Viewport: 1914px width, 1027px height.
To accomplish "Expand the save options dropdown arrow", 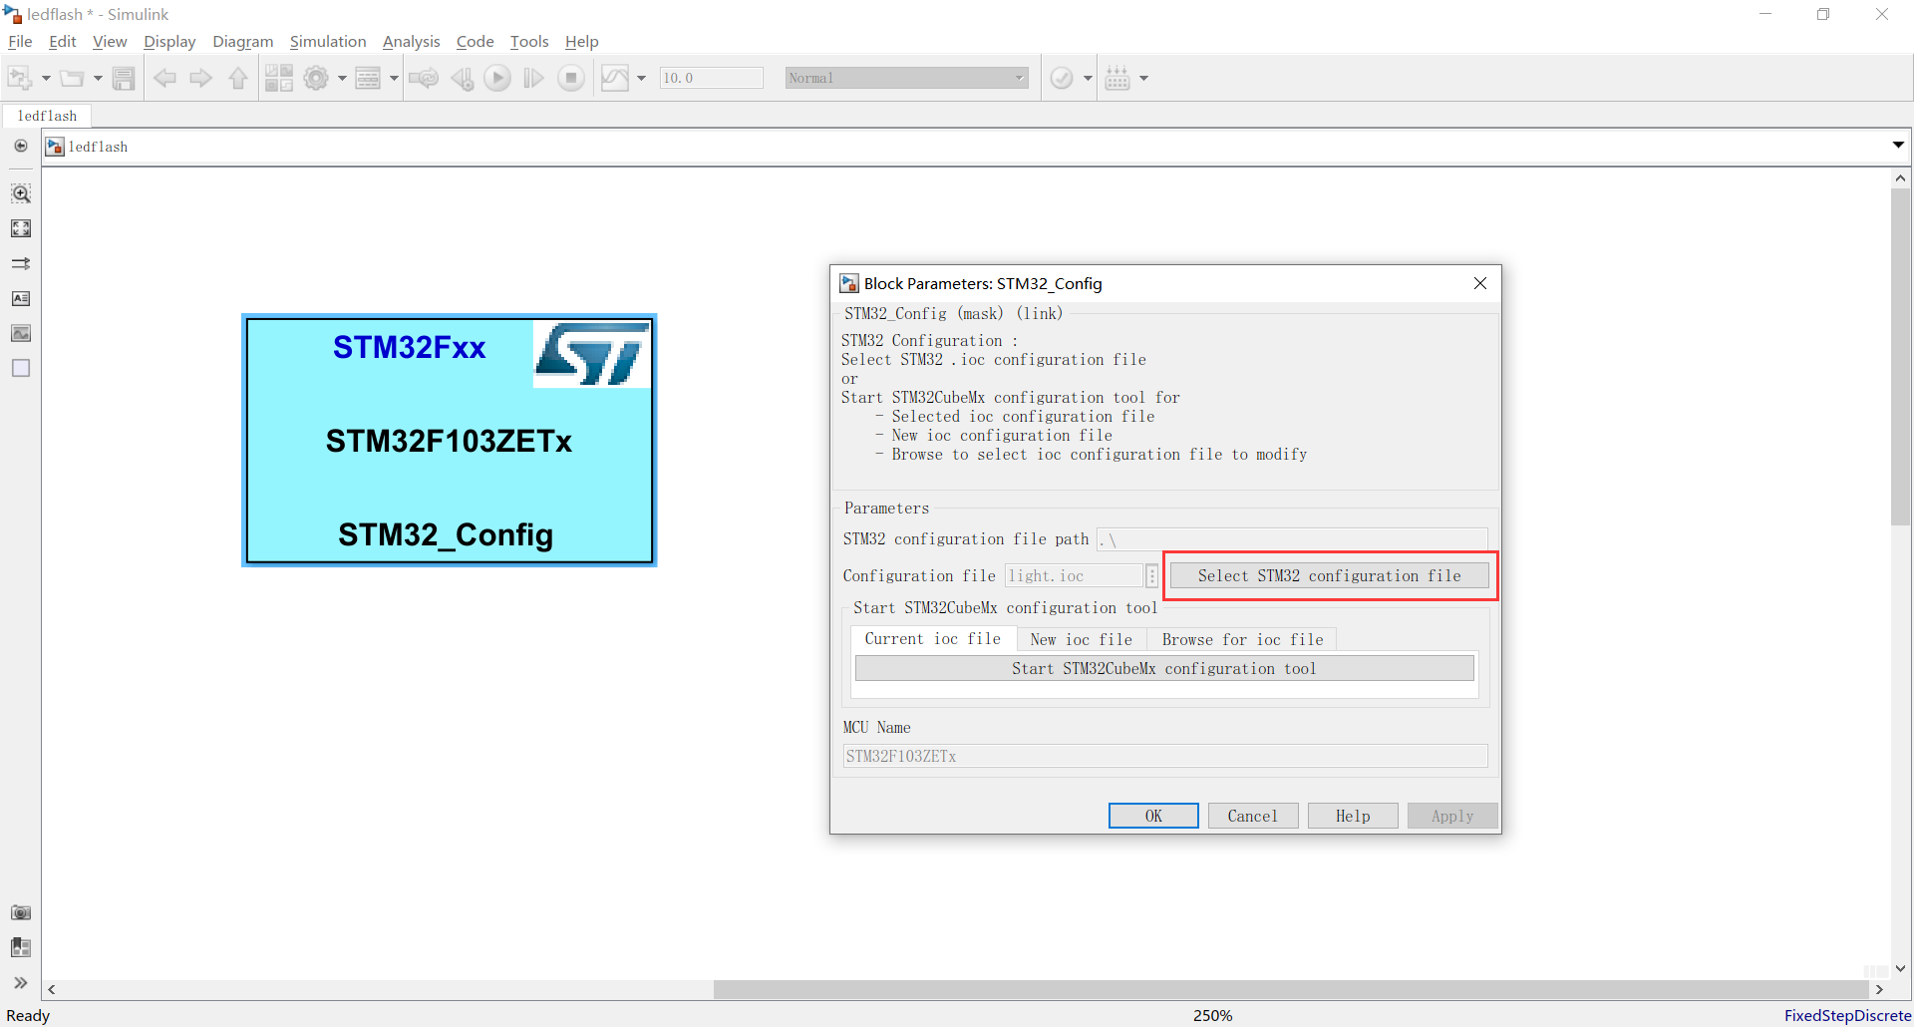I will (x=97, y=77).
